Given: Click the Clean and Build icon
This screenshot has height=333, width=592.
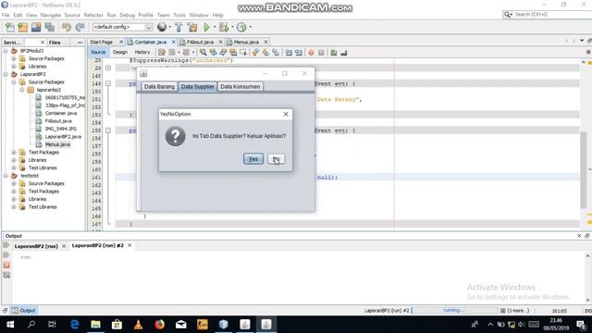Looking at the screenshot, I should [192, 27].
